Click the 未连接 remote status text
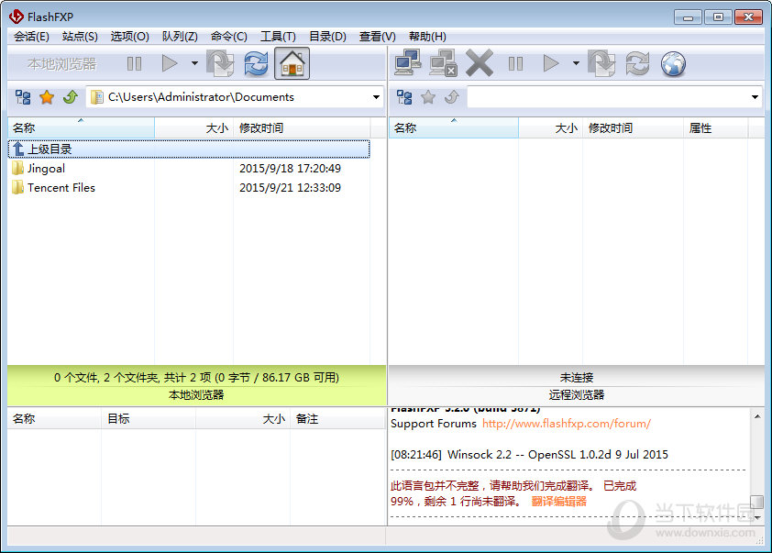The height and width of the screenshot is (553, 772). coord(577,378)
